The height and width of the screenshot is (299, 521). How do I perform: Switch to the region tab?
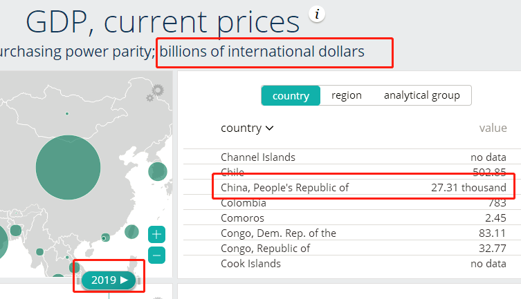tap(346, 95)
